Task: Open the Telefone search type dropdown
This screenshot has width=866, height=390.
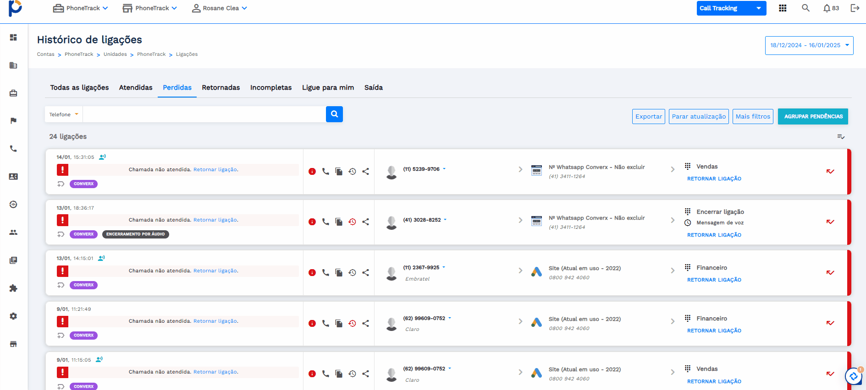Action: pos(64,114)
